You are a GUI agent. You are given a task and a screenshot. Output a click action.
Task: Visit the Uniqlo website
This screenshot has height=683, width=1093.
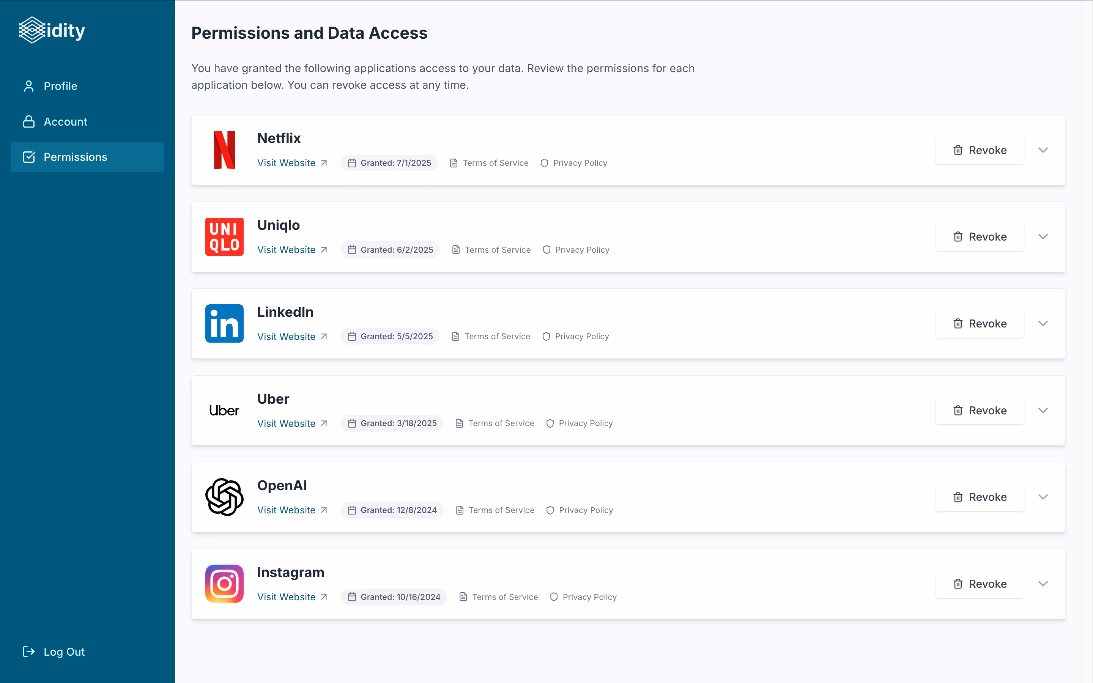(292, 250)
